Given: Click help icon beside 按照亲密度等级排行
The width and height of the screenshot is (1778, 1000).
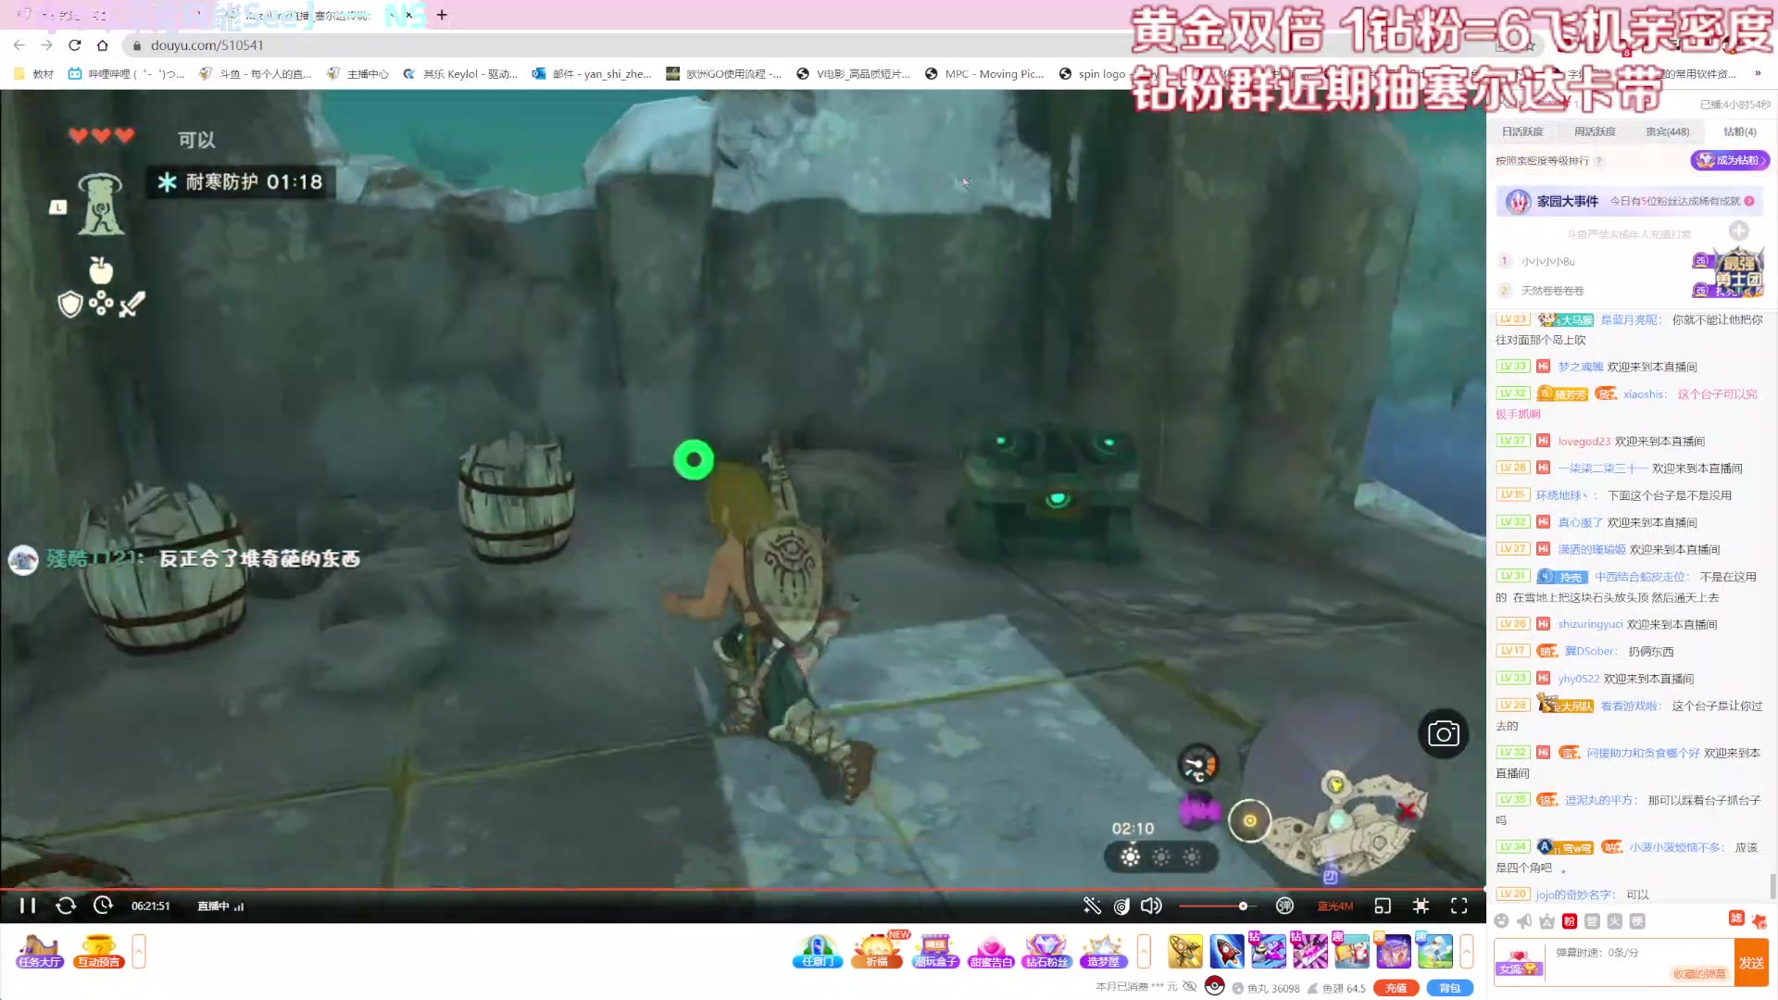Looking at the screenshot, I should [x=1598, y=161].
